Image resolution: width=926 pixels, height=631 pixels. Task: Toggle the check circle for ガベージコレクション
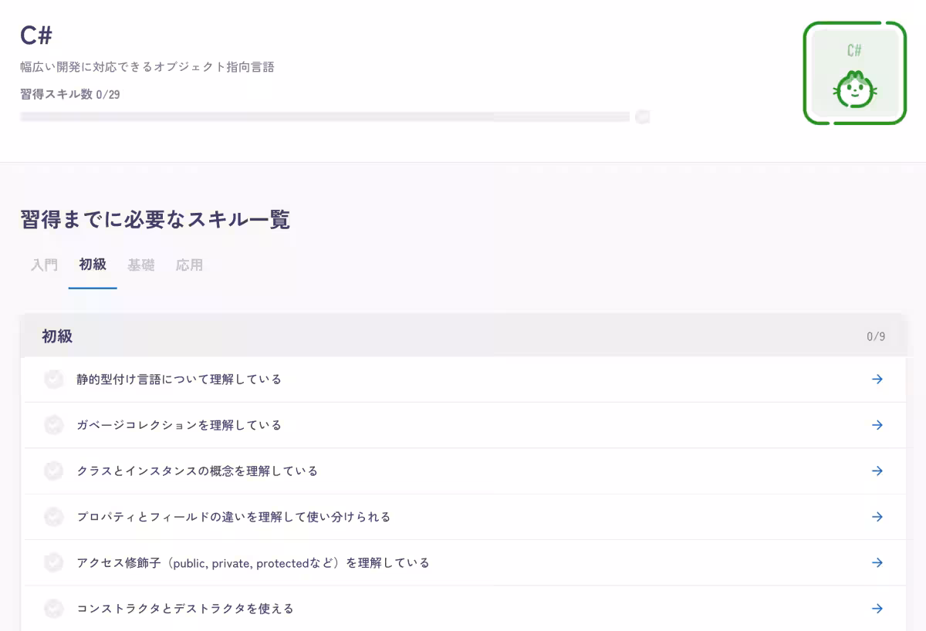(53, 424)
